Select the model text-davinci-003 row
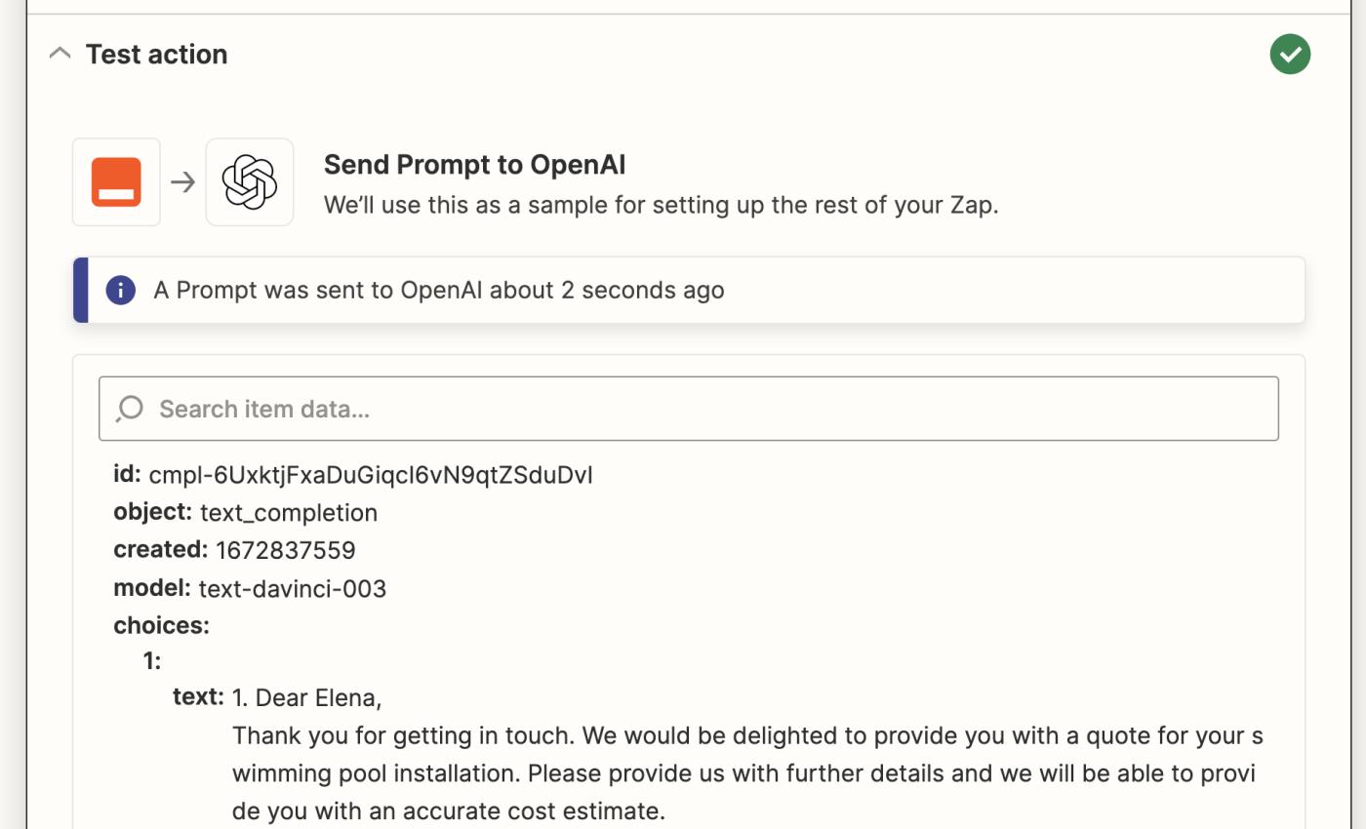 click(x=292, y=589)
